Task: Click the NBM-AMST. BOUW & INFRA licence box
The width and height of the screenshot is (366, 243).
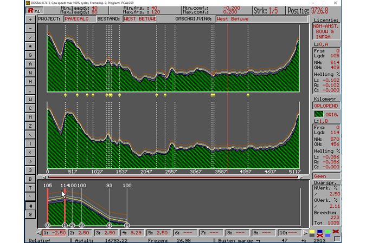Action: [x=326, y=31]
